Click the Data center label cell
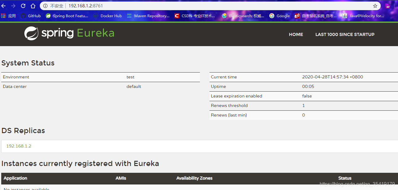Screen dimensions: 398x190 pyautogui.click(x=15, y=86)
